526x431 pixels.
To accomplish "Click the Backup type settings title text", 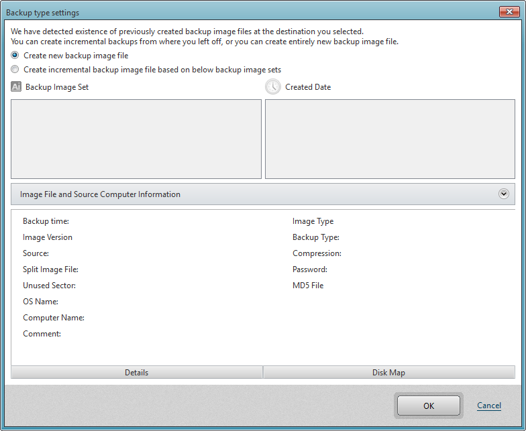I will pos(43,13).
